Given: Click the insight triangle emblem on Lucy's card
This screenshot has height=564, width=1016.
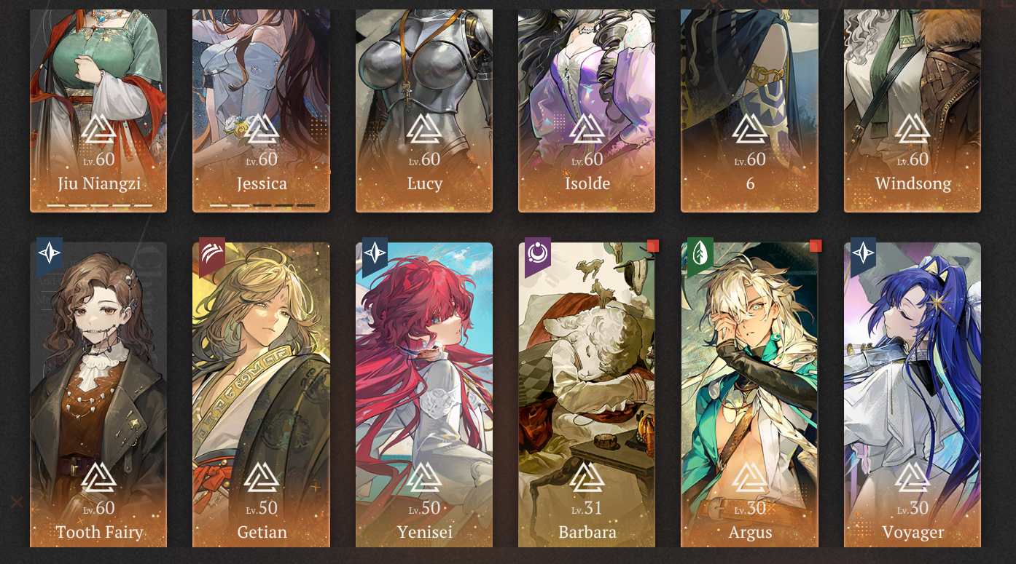Looking at the screenshot, I should tap(424, 129).
